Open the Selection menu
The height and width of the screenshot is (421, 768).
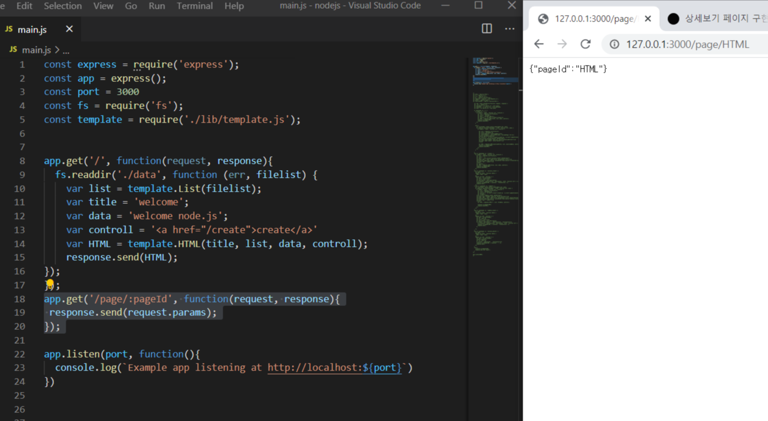[x=63, y=6]
